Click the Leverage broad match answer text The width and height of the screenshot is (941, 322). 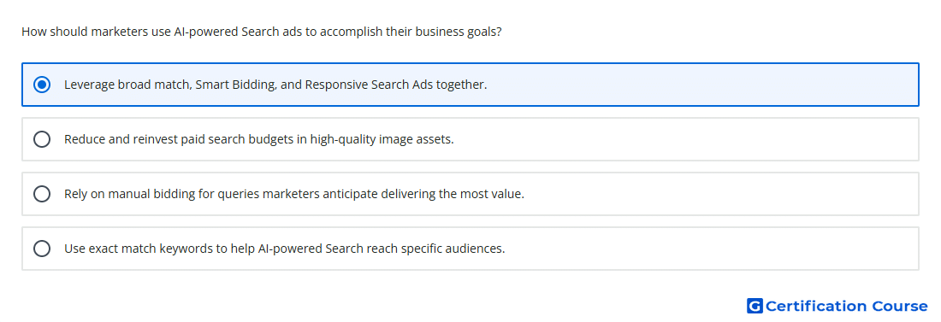click(275, 85)
